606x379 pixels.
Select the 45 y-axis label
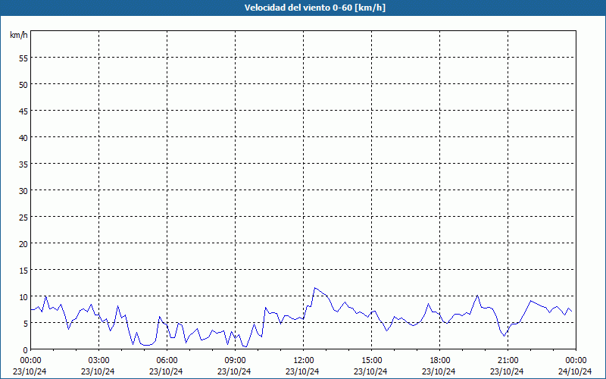click(x=23, y=111)
